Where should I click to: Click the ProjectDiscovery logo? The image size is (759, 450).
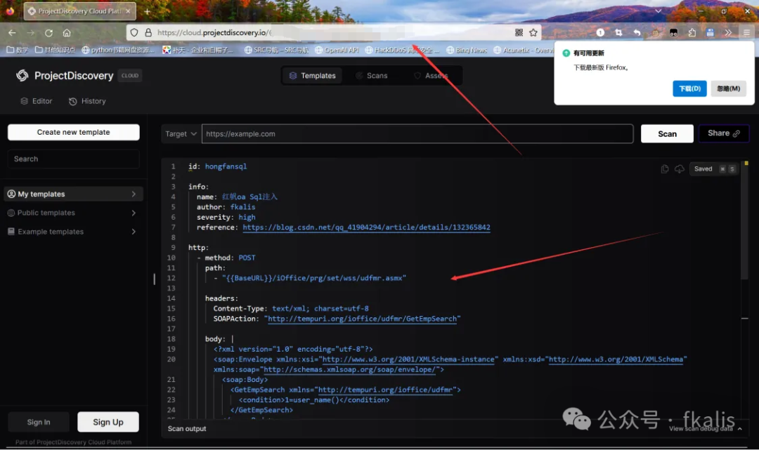click(65, 75)
